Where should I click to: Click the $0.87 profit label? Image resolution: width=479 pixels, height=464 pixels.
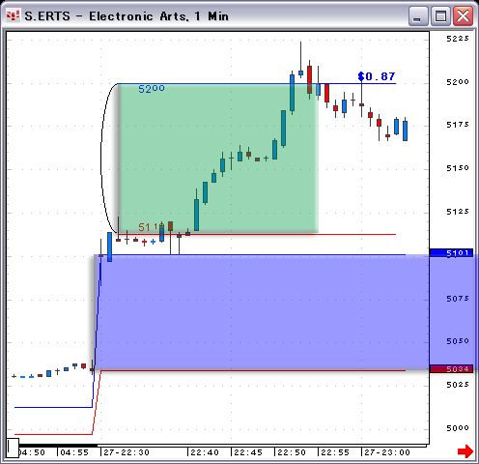[377, 76]
